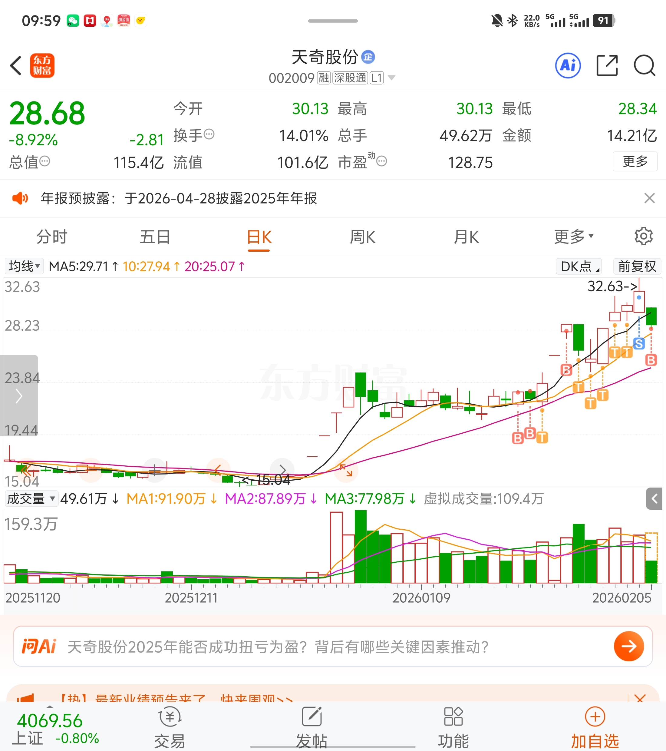Open the 成交量 indicator dropdown
Viewport: 666px width, 751px height.
point(31,498)
